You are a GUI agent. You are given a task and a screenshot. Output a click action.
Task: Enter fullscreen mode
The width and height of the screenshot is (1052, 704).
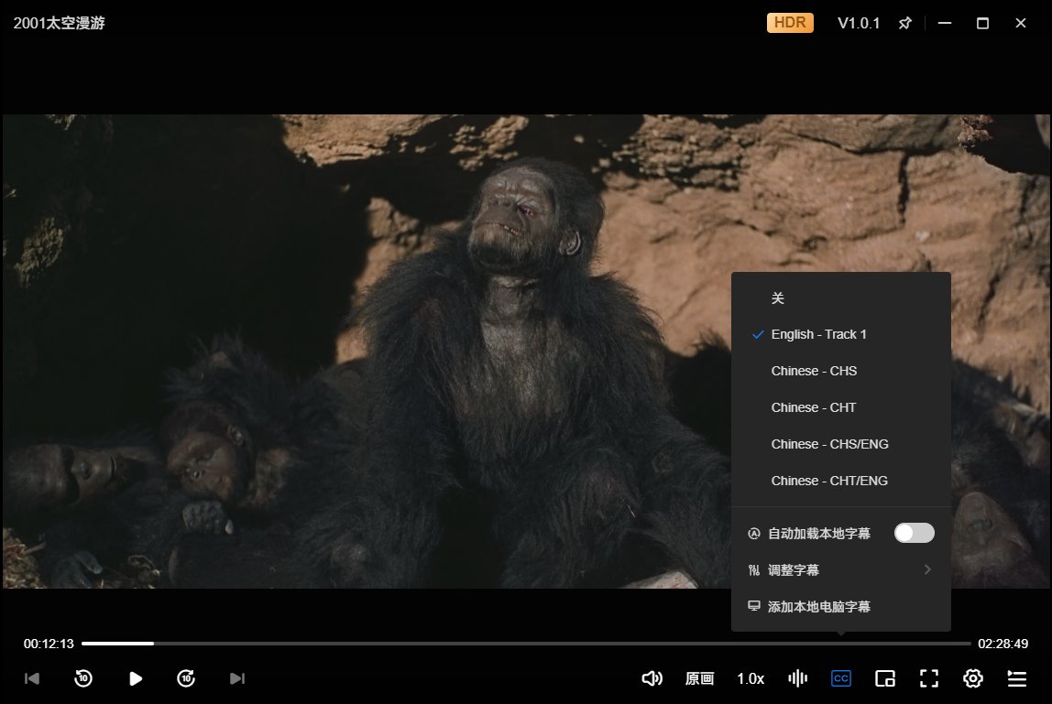(x=928, y=678)
